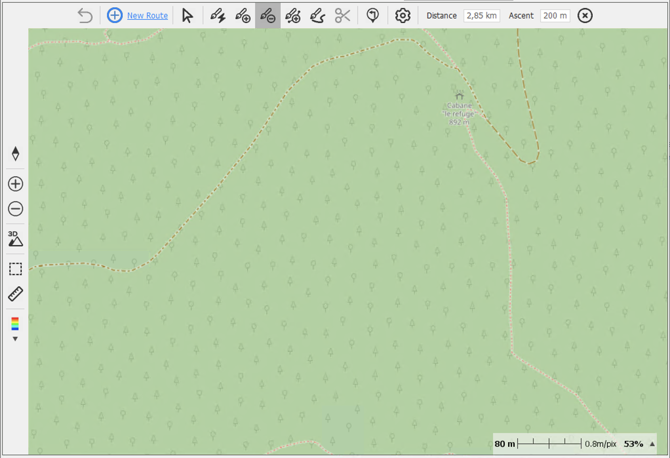Close the route editing toolbar
Screen dimensions: 670x458
(x=585, y=15)
